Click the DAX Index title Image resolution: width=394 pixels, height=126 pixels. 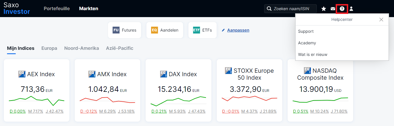point(183,74)
